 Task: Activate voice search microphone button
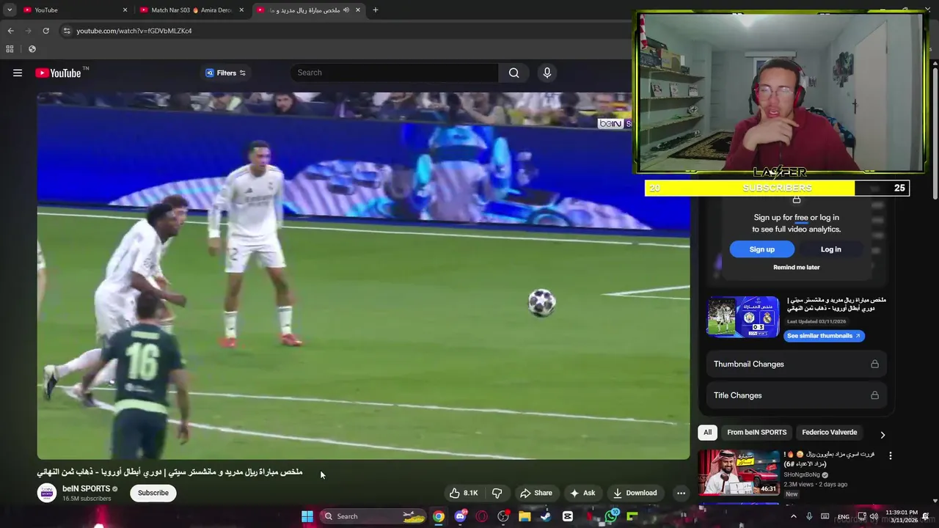547,73
